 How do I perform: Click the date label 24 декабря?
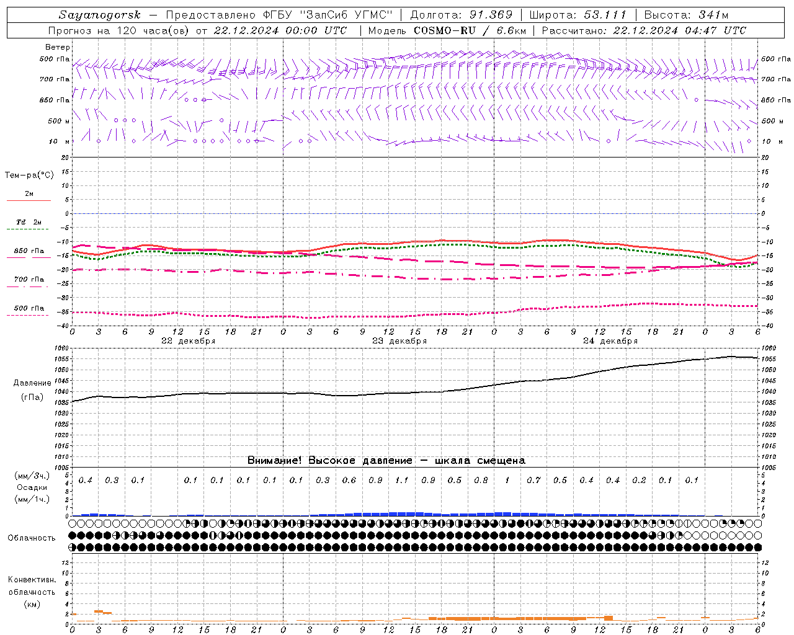click(610, 341)
